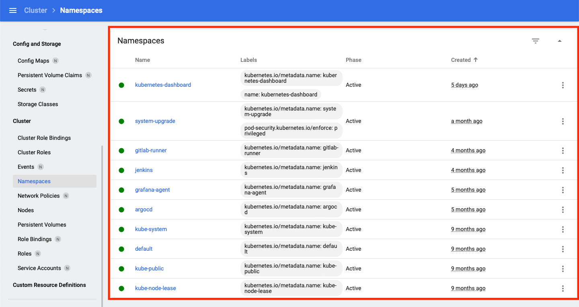Open Custom Resource Definitions in sidebar

click(49, 285)
